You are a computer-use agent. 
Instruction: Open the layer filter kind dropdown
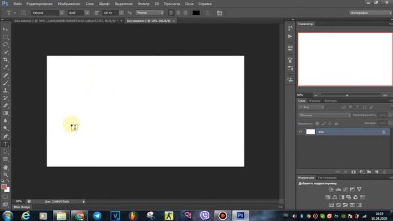click(x=311, y=107)
